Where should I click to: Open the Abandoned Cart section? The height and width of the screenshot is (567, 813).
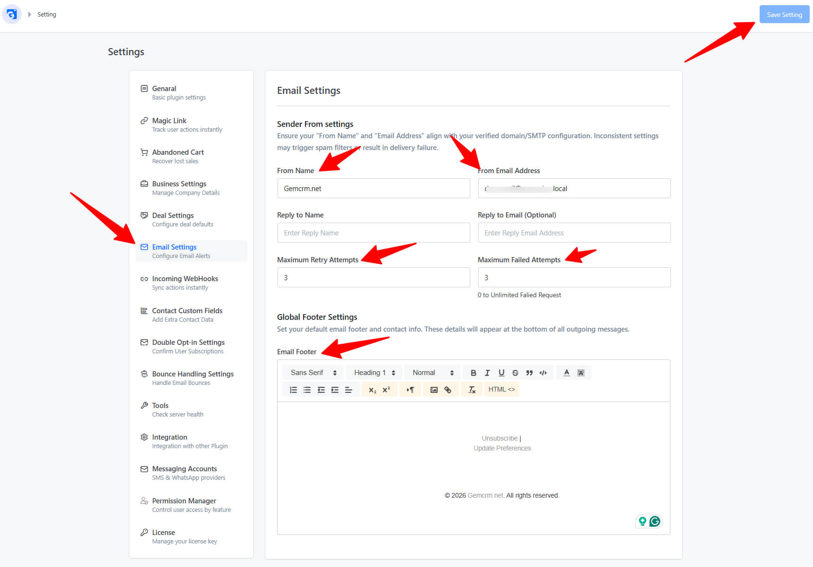tap(191, 156)
